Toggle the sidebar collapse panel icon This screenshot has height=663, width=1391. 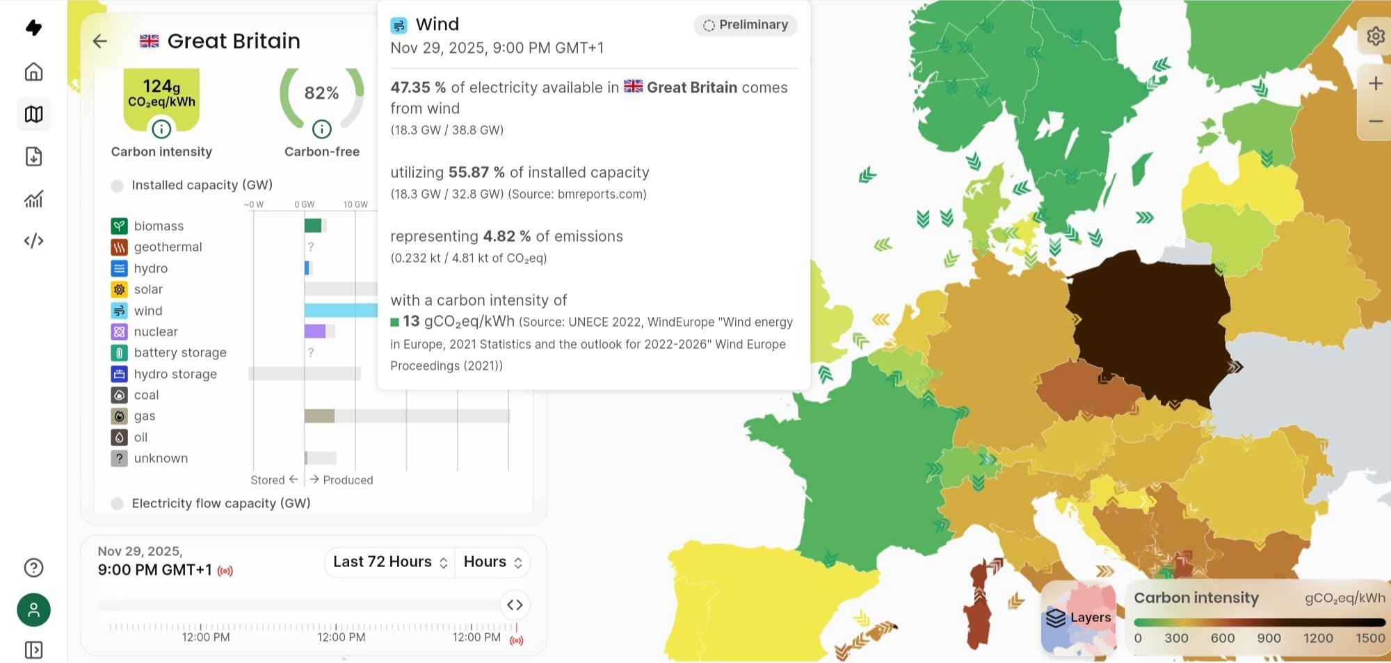click(33, 650)
